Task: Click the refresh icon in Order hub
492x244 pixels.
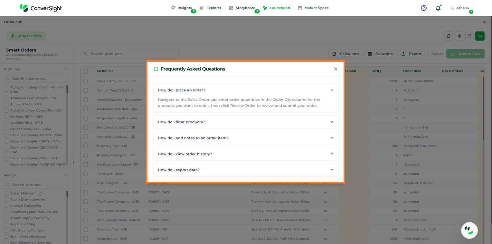Action: pos(448,36)
